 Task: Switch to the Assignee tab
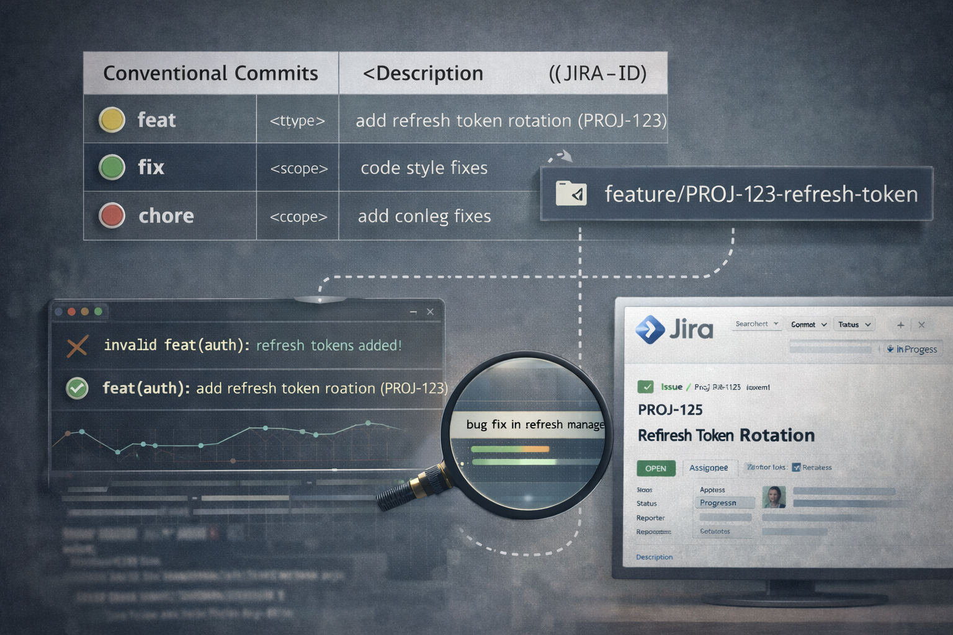709,468
